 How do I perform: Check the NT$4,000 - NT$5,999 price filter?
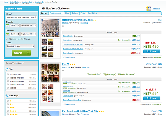[8, 81]
